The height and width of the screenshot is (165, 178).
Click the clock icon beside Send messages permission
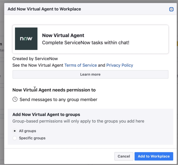15,99
